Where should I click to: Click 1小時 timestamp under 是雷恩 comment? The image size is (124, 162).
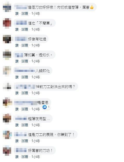pyautogui.click(x=36, y=109)
